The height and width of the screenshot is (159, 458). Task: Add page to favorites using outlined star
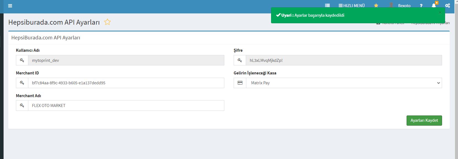107,22
